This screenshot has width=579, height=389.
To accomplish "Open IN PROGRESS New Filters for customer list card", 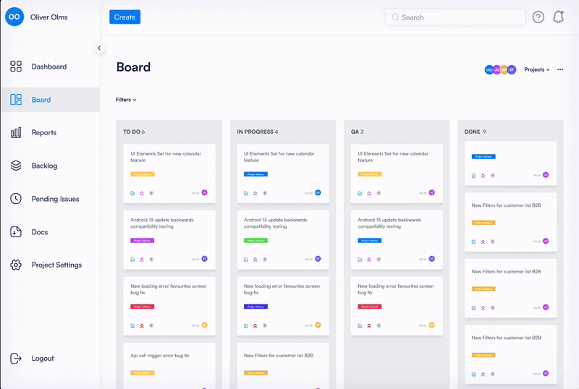I will coord(283,365).
